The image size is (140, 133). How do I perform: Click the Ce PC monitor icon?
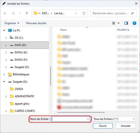tap(10, 31)
